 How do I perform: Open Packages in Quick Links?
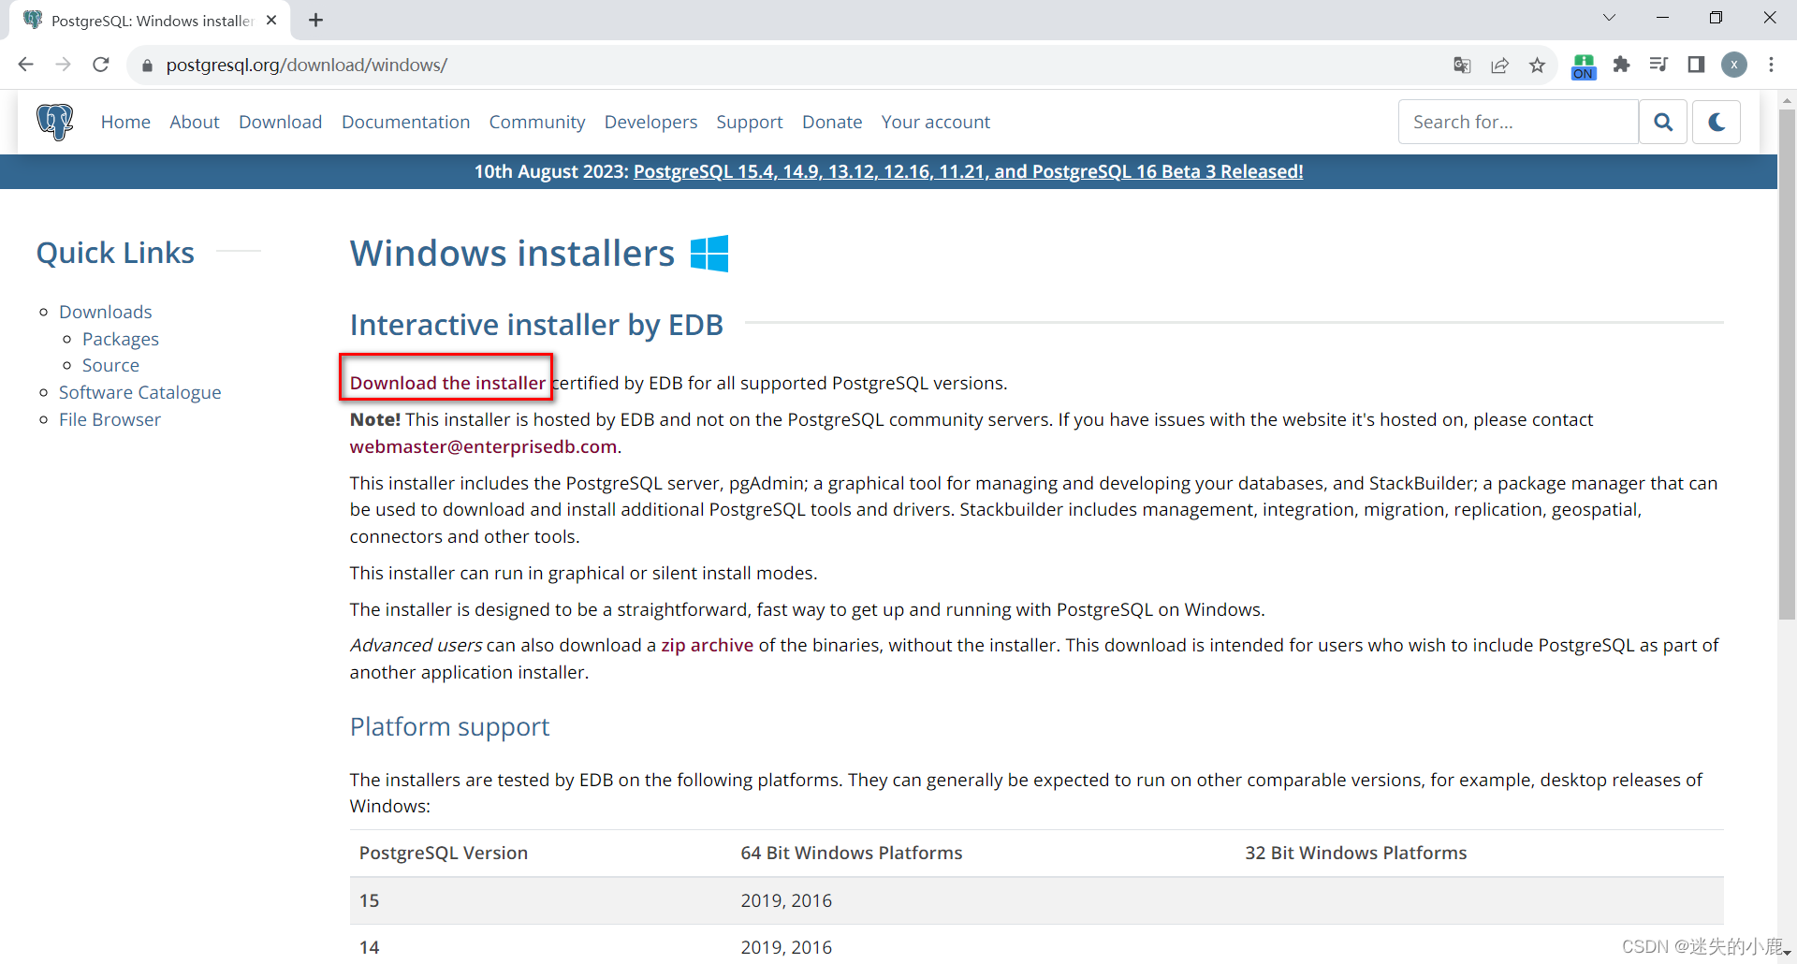coord(121,339)
